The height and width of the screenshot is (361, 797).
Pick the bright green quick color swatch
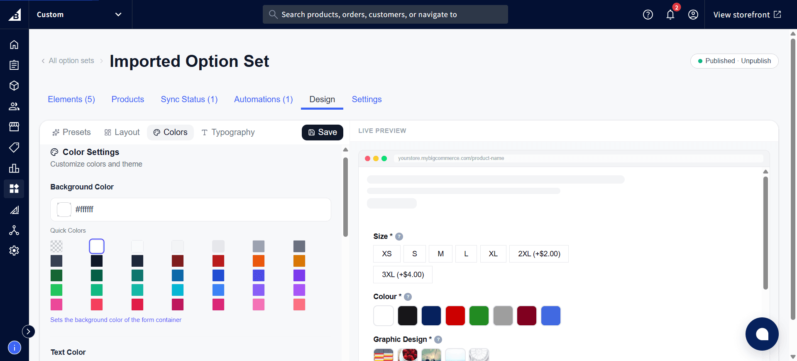pyautogui.click(x=56, y=290)
